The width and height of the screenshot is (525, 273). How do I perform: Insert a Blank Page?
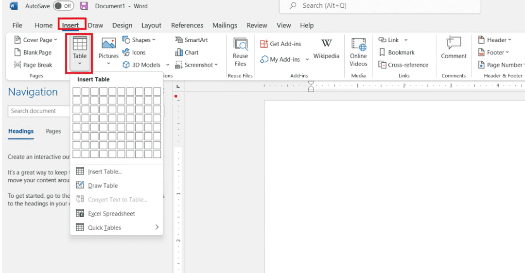[x=33, y=52]
